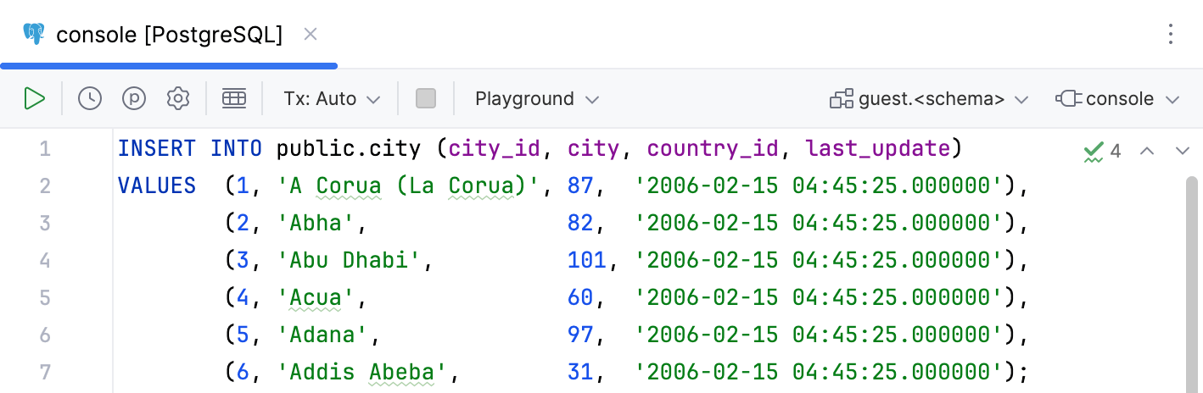This screenshot has width=1203, height=393.
Task: Run the query with Execute button
Action: 35,98
